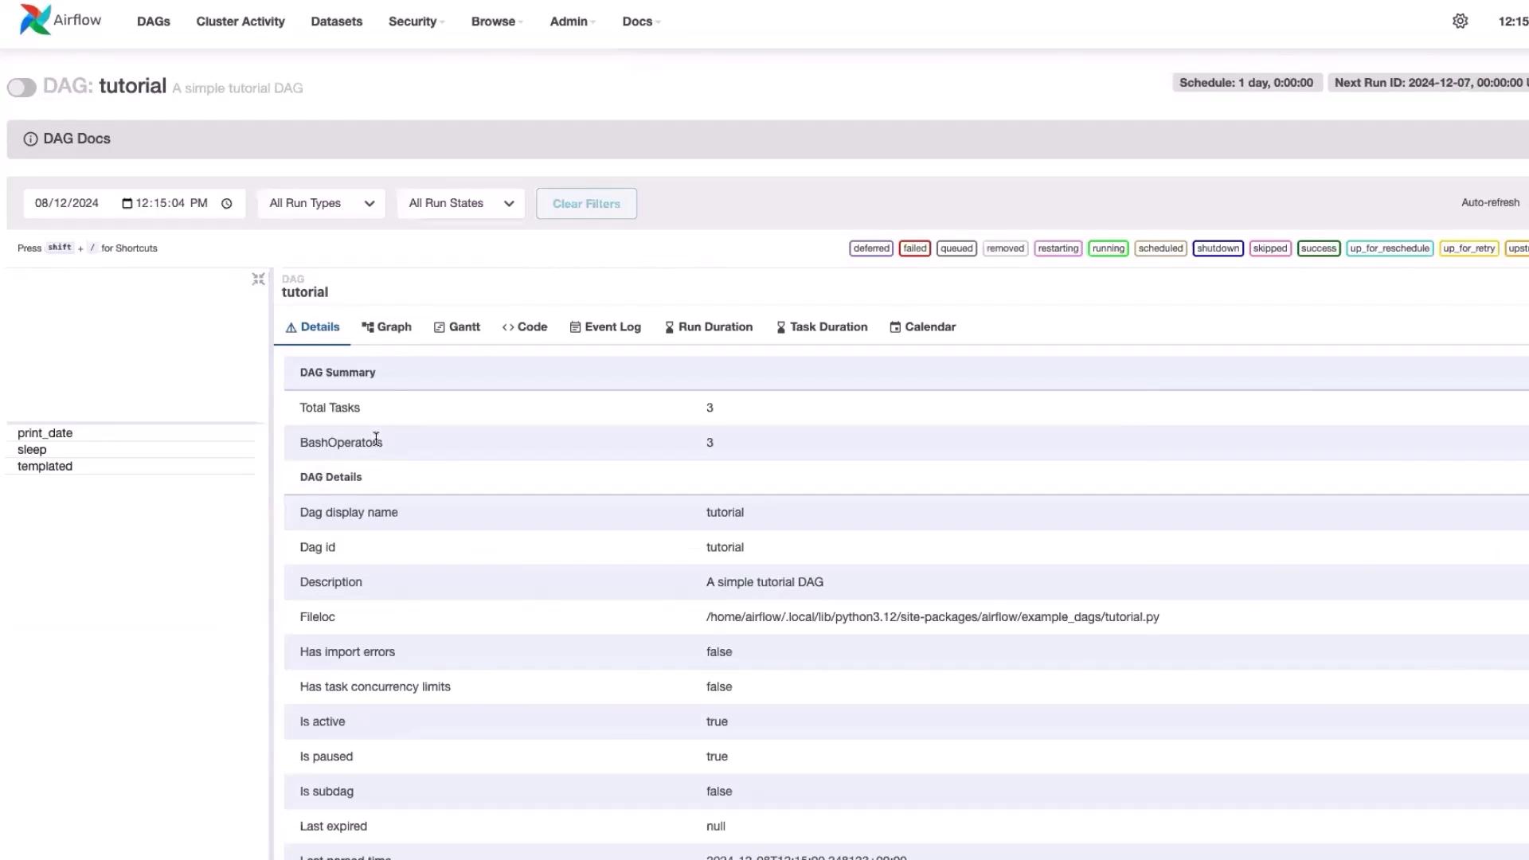Select the print_date task row

[x=45, y=433]
